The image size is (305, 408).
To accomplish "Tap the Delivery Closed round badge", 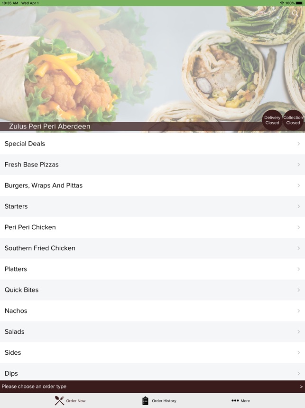I will coord(272,120).
